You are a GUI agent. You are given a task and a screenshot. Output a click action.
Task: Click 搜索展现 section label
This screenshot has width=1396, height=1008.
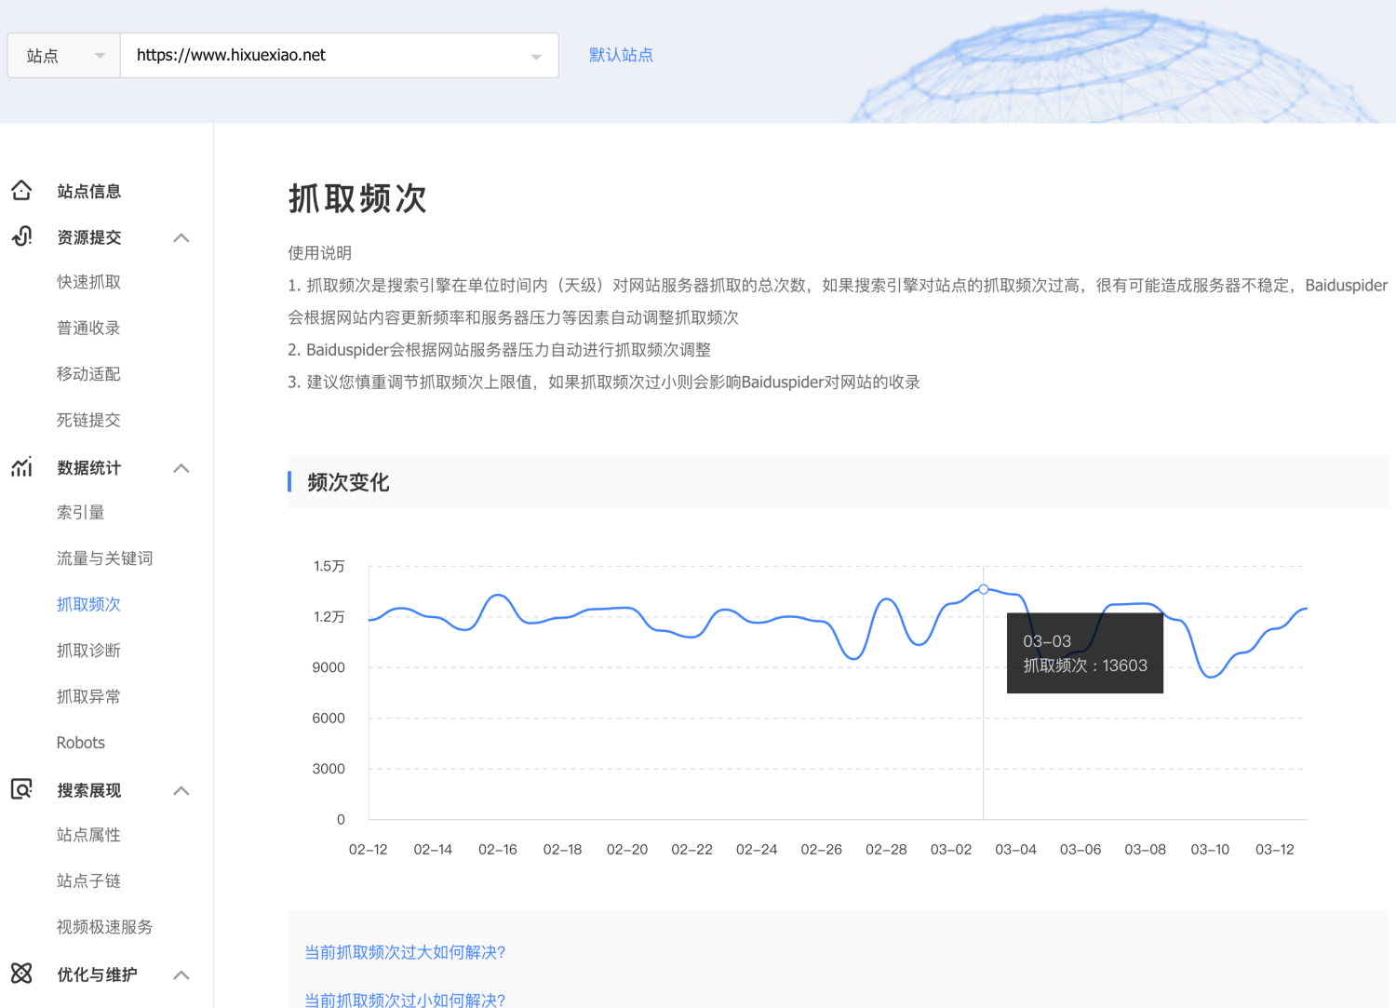pos(88,790)
